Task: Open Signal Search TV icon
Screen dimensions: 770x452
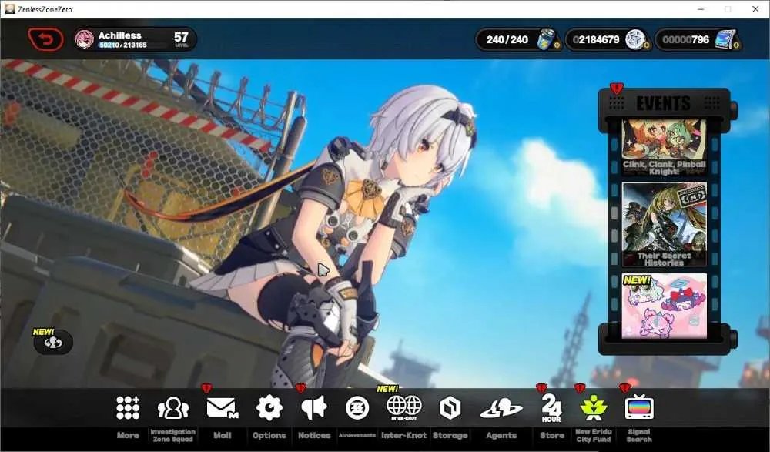Action: pyautogui.click(x=639, y=407)
